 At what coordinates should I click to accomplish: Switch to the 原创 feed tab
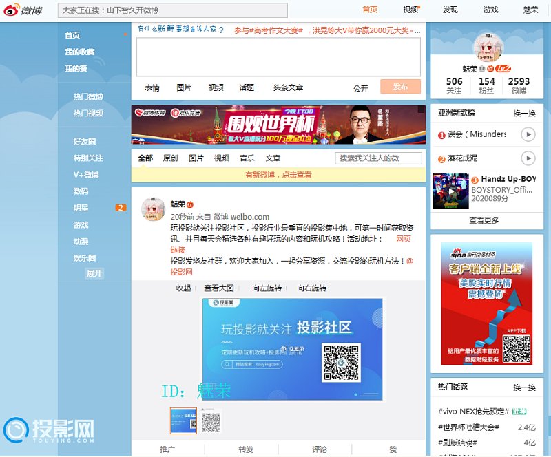pyautogui.click(x=170, y=158)
